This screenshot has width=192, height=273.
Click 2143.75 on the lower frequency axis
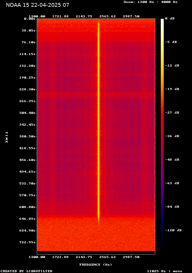coord(84,257)
